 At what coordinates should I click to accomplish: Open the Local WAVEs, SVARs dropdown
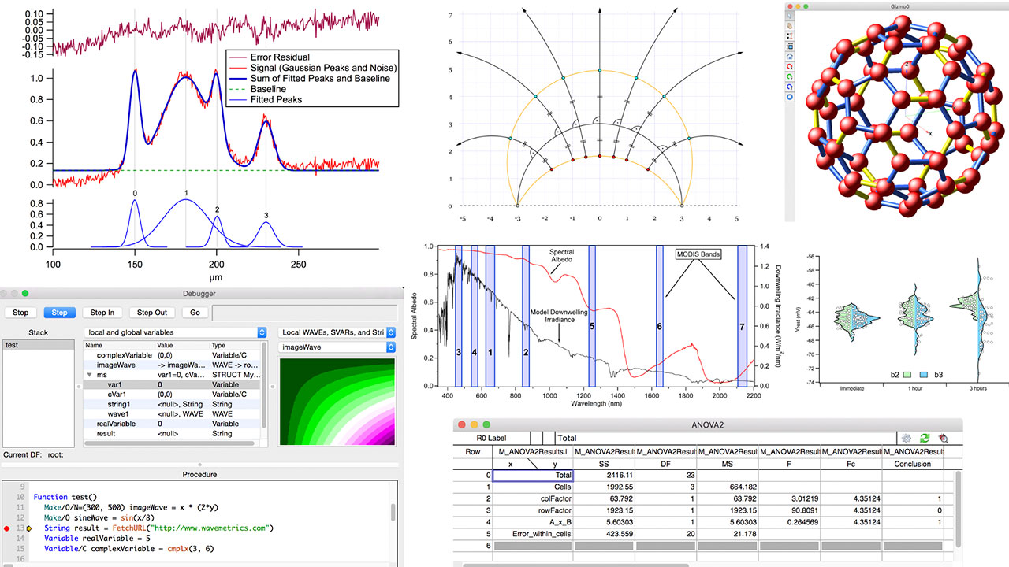pos(337,332)
